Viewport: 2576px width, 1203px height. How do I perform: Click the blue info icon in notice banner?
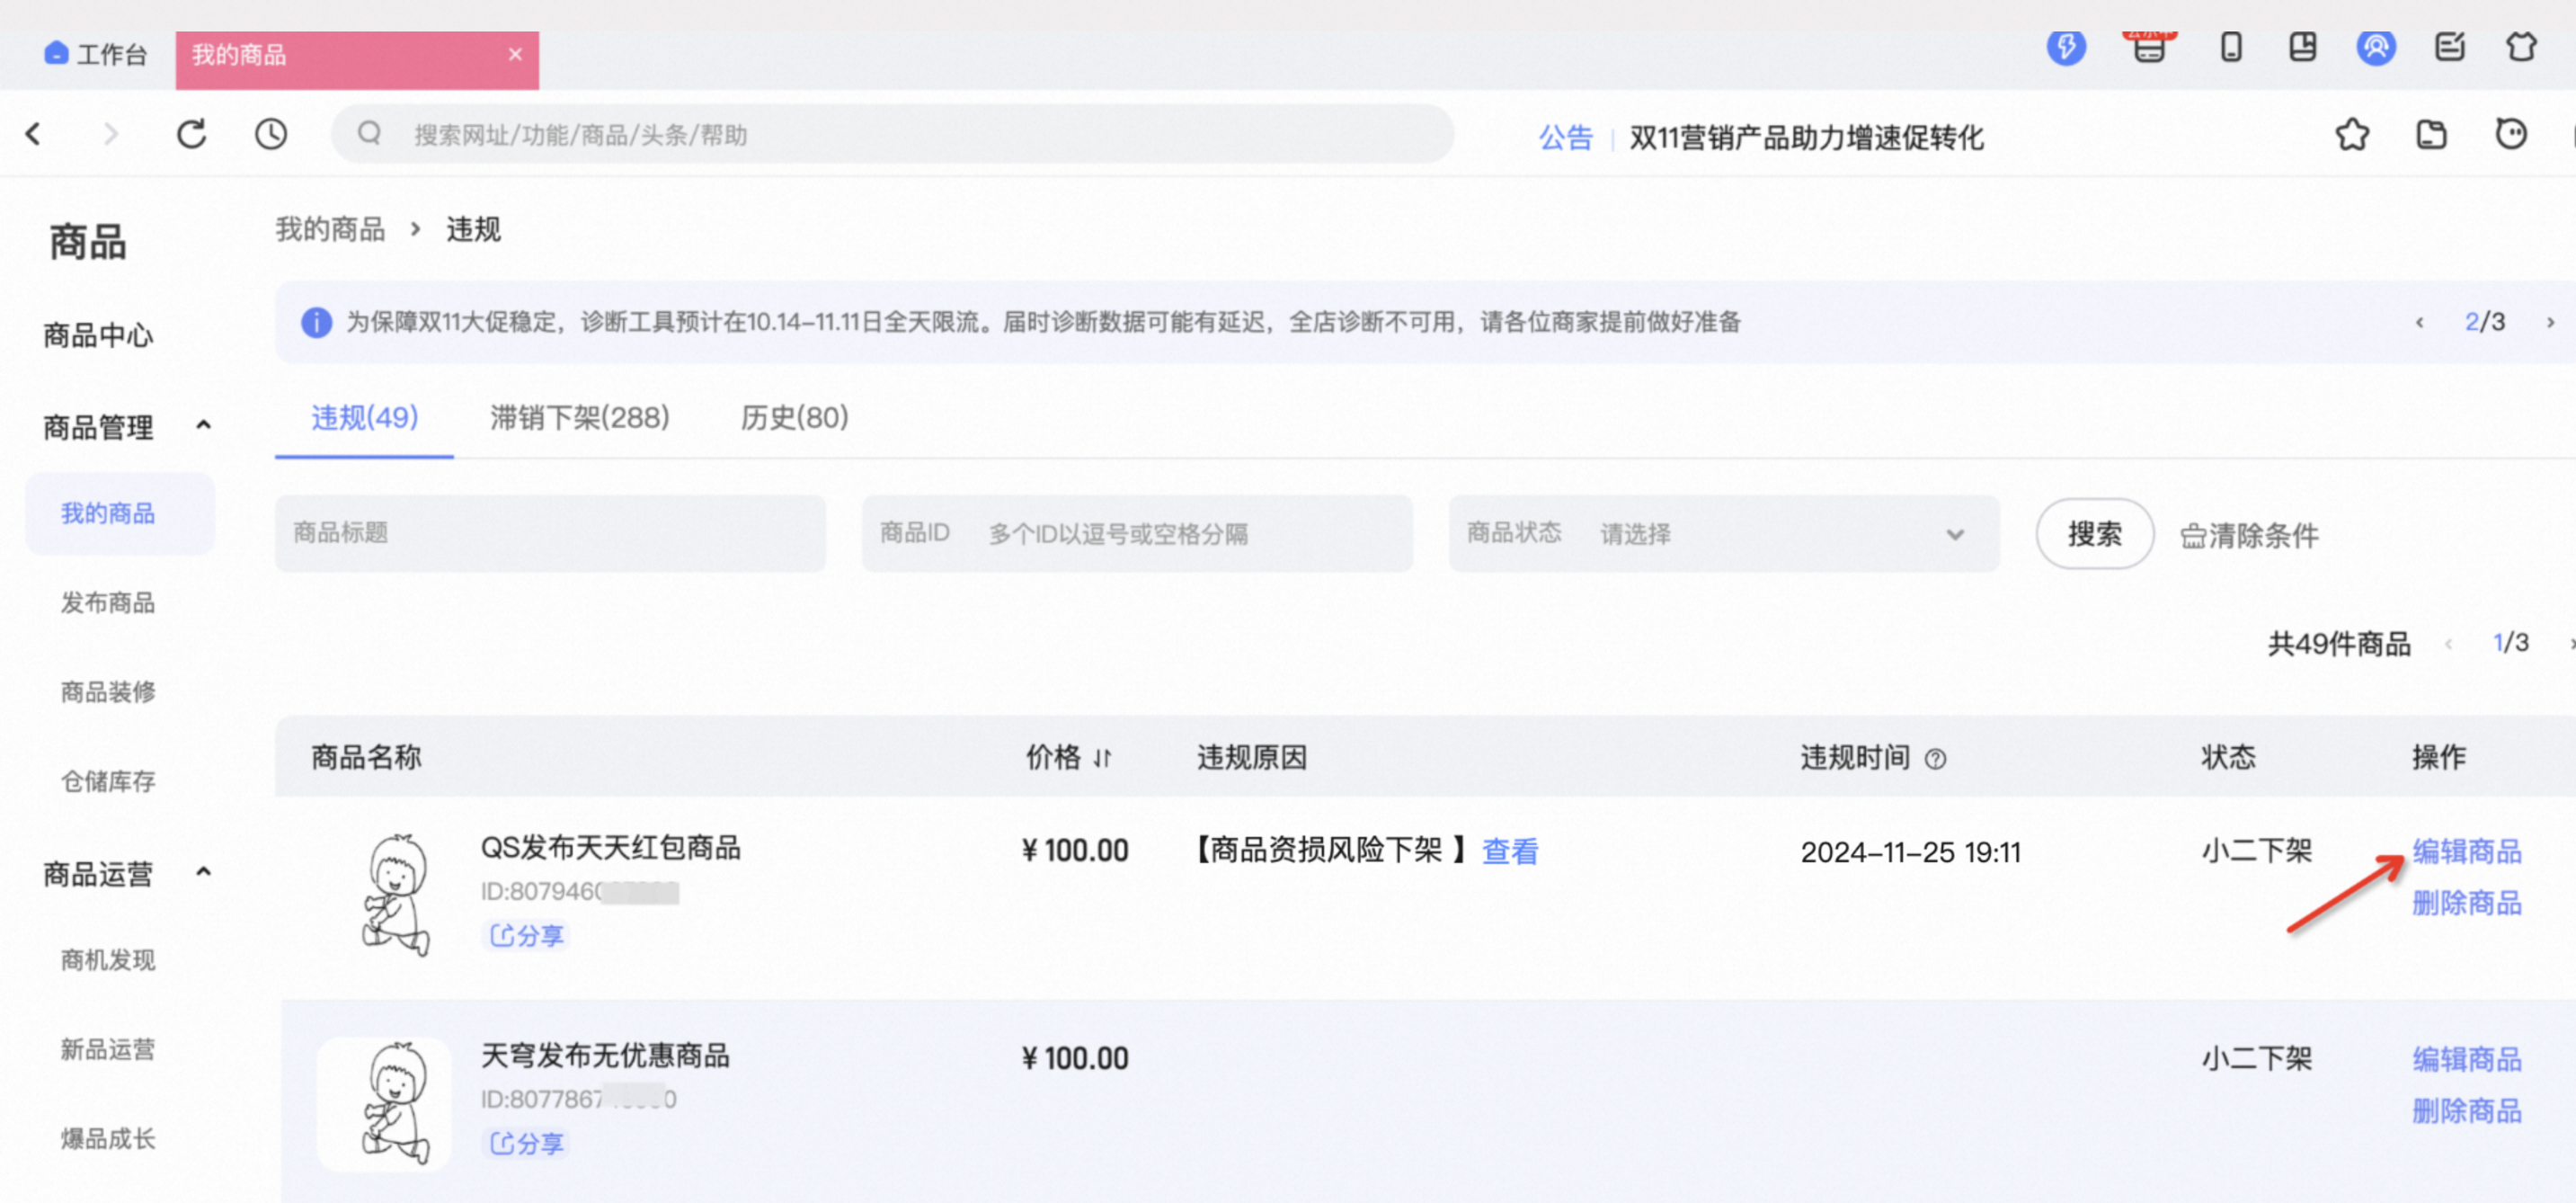coord(316,322)
